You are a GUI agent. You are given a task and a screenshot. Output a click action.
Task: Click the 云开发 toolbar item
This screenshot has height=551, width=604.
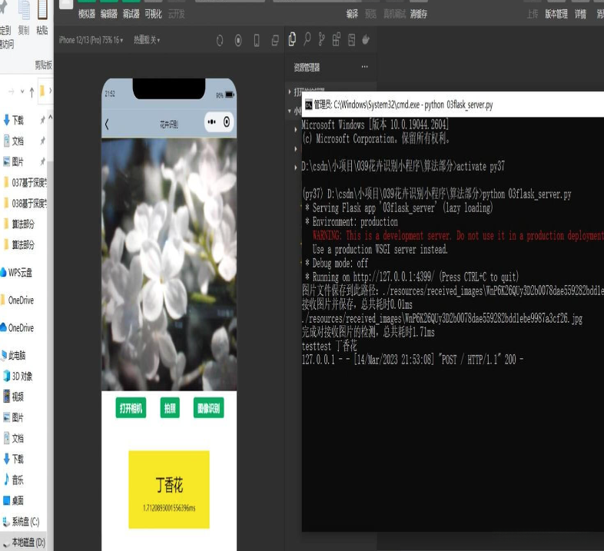[x=177, y=15]
